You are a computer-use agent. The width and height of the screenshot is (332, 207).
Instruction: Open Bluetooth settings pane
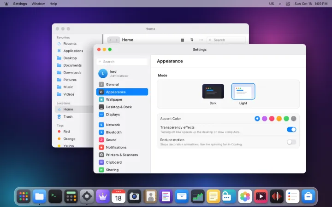pyautogui.click(x=122, y=132)
